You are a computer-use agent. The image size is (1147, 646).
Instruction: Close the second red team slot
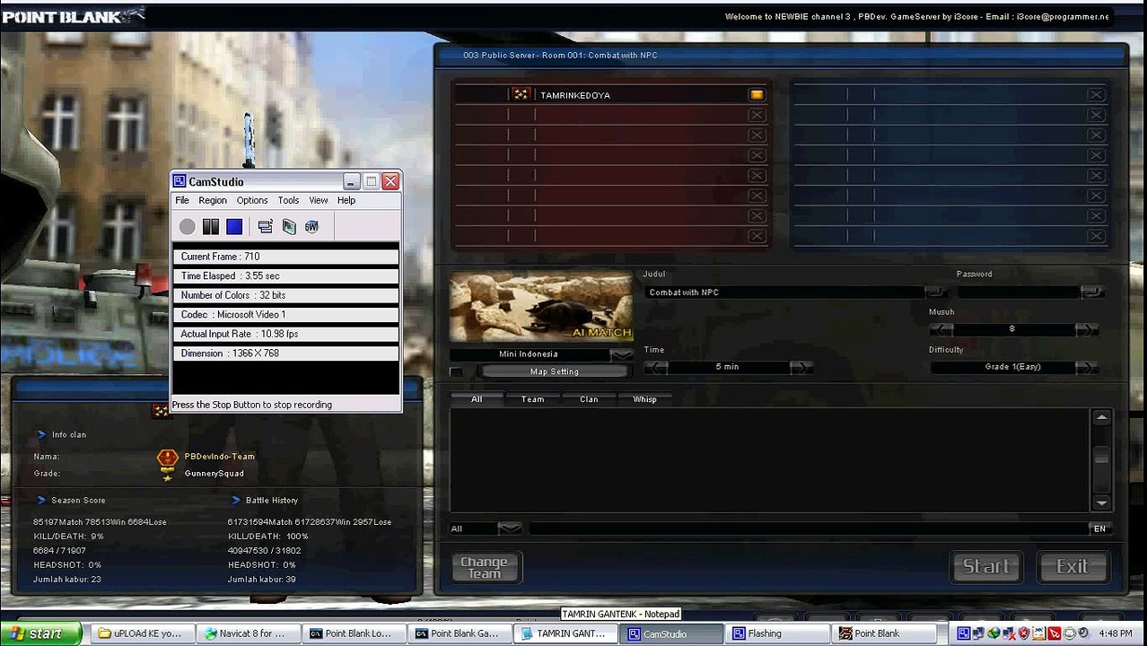coord(757,115)
